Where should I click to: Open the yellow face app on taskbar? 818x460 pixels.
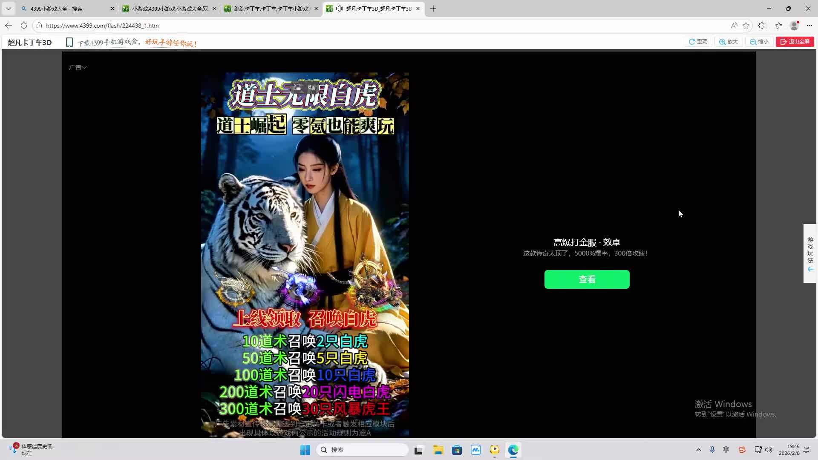[495, 450]
